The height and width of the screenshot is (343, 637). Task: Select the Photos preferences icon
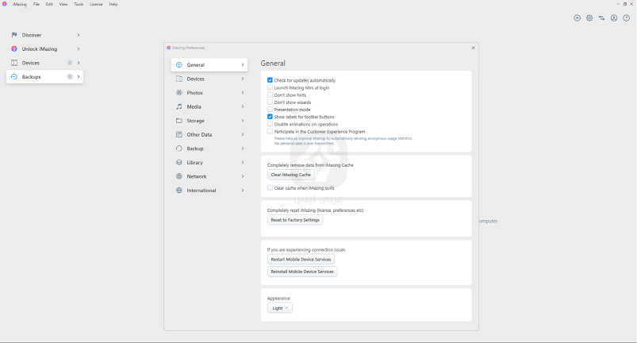(179, 93)
